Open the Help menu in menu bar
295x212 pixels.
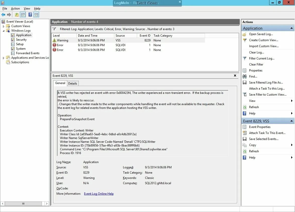[37, 9]
